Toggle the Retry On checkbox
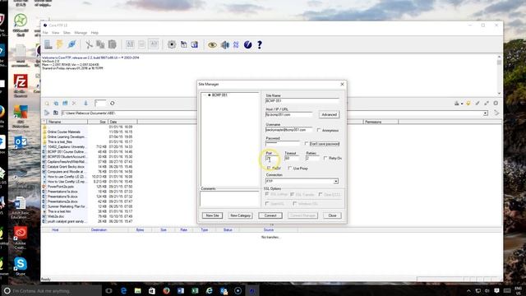 point(325,158)
